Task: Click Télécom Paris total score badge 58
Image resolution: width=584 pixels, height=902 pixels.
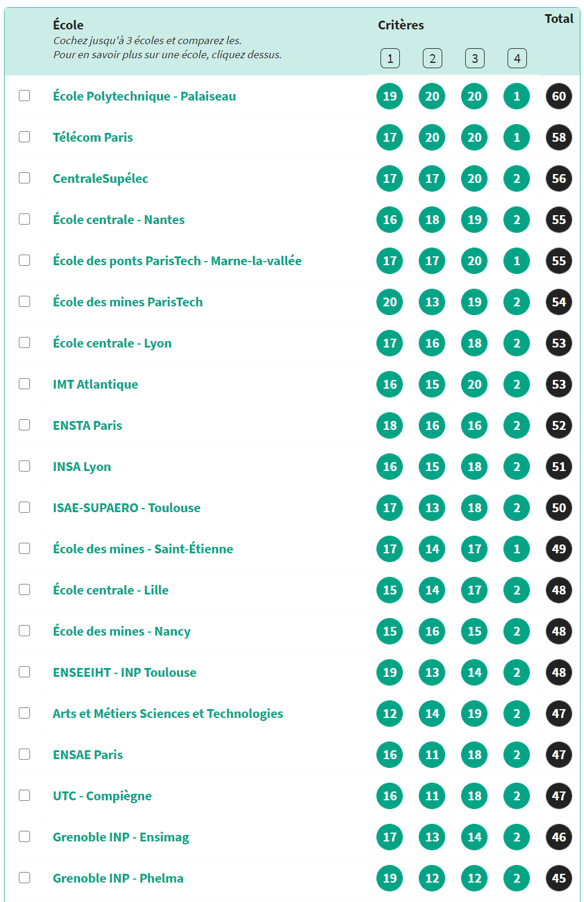Action: 559,138
